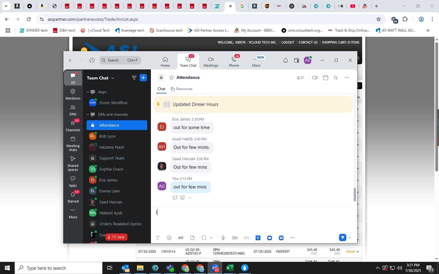Toggle text formatting in composer
Screen dimensions: 439x274
[x=158, y=238]
